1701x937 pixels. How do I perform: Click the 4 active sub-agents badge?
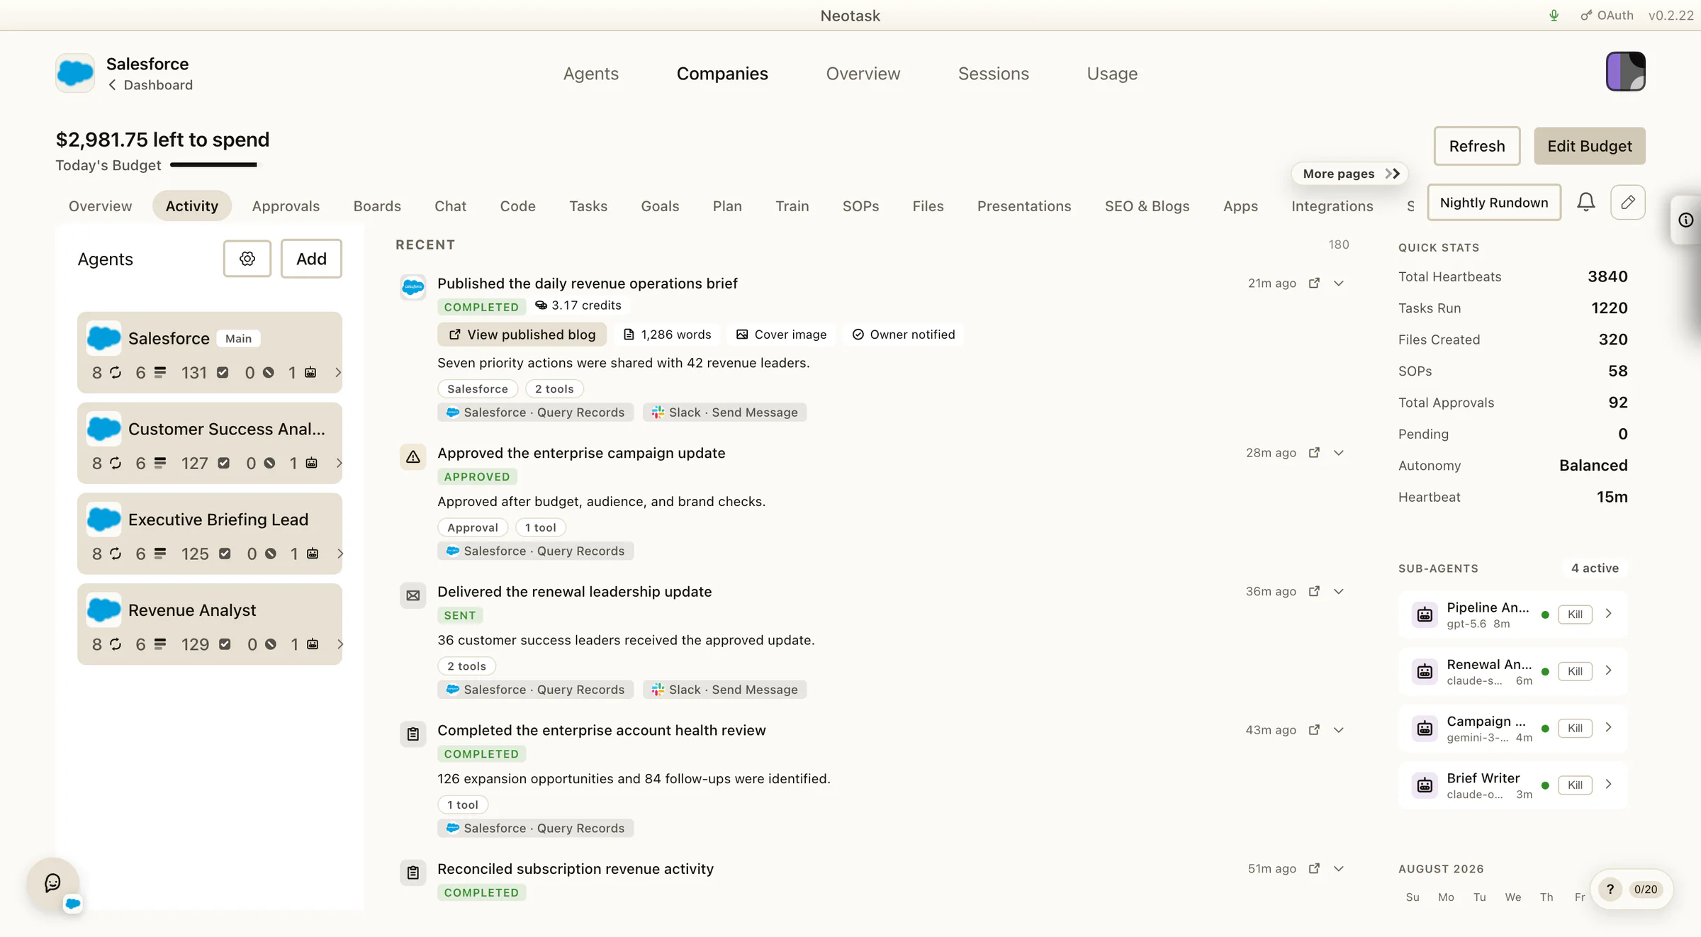pyautogui.click(x=1595, y=568)
